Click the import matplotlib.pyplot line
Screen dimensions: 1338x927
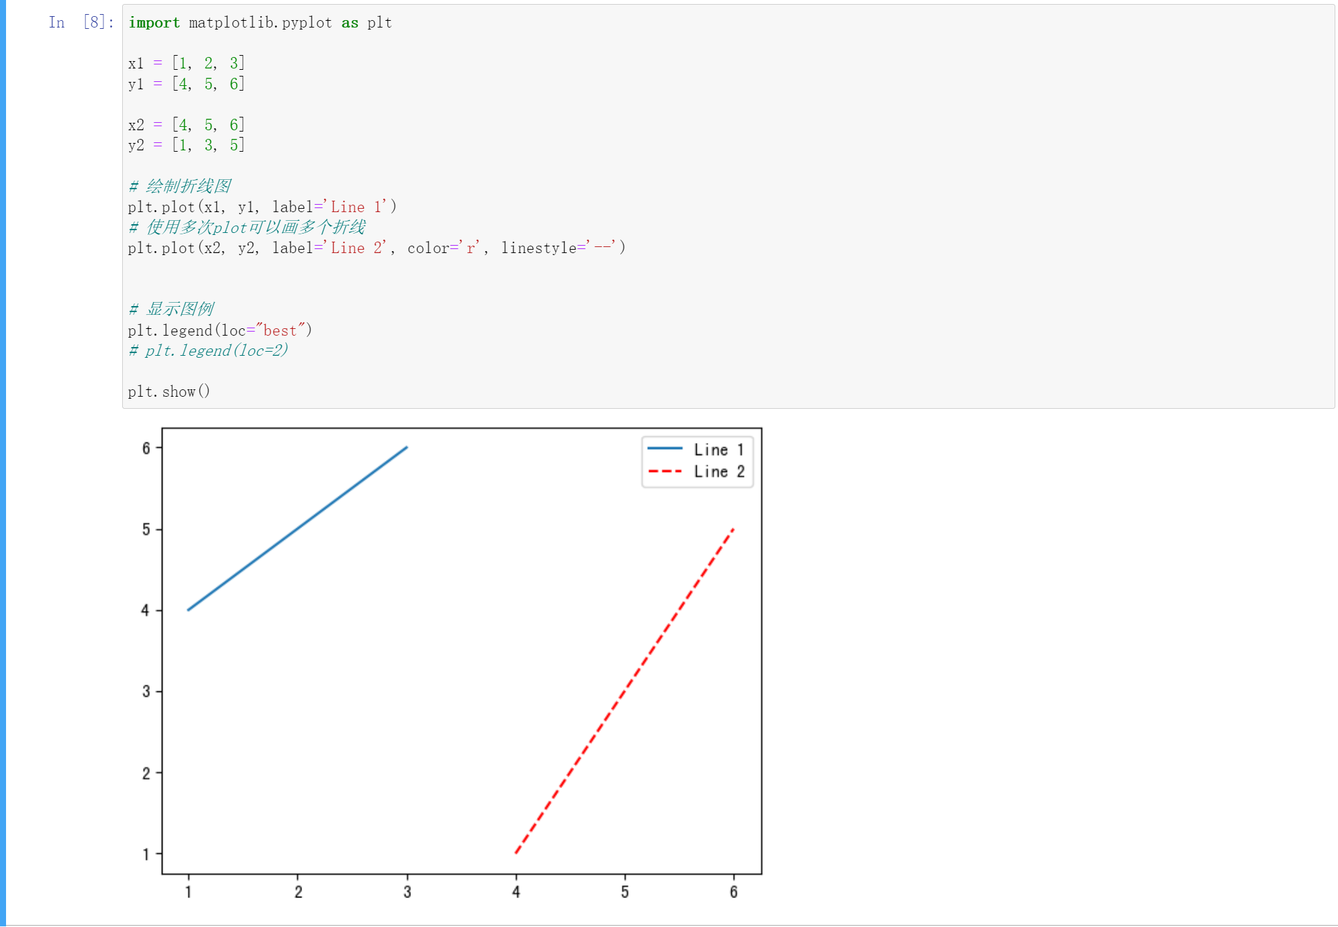point(260,22)
